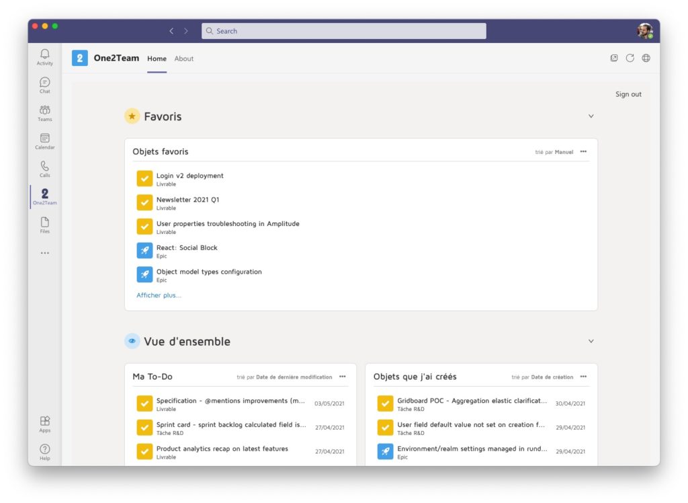This screenshot has height=503, width=688.
Task: Open Object model types configuration epic
Action: click(209, 272)
